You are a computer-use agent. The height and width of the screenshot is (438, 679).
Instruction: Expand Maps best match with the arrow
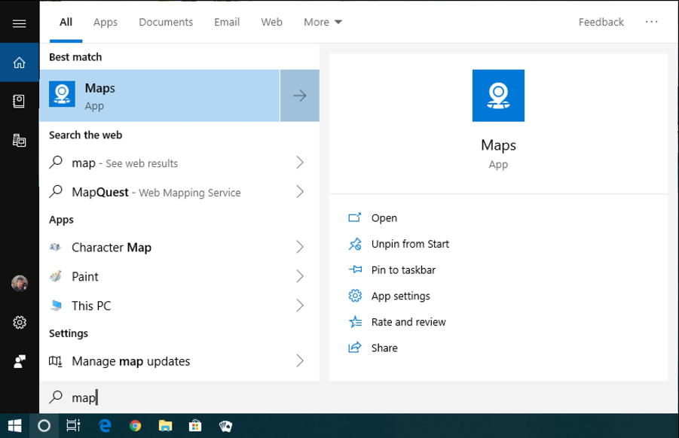300,96
